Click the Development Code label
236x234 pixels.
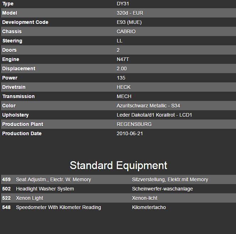point(25,22)
